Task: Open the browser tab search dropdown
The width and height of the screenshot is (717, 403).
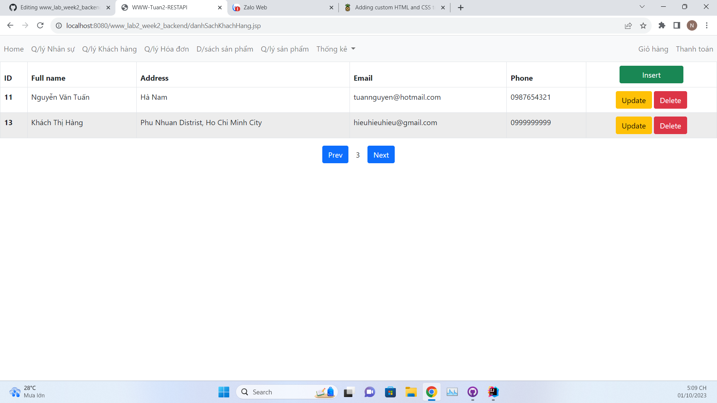Action: 642,7
